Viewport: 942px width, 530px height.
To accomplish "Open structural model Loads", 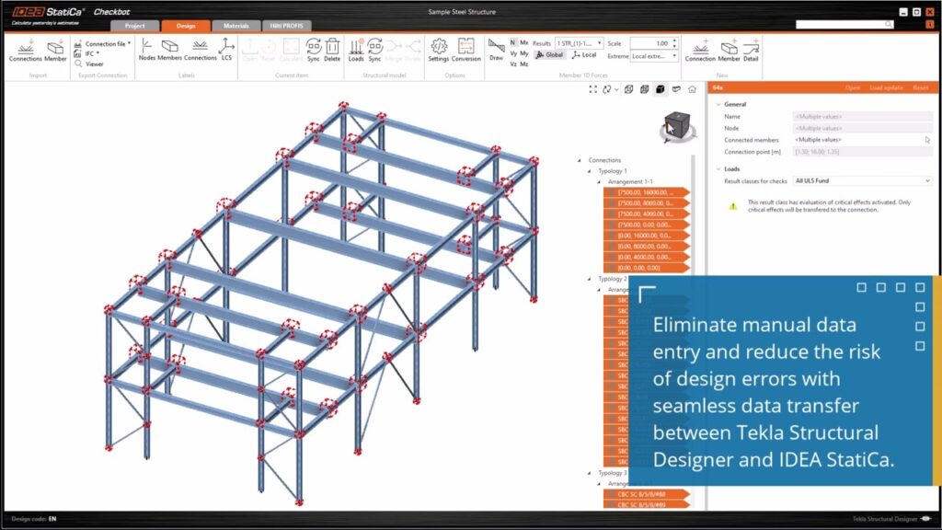I will (x=356, y=50).
